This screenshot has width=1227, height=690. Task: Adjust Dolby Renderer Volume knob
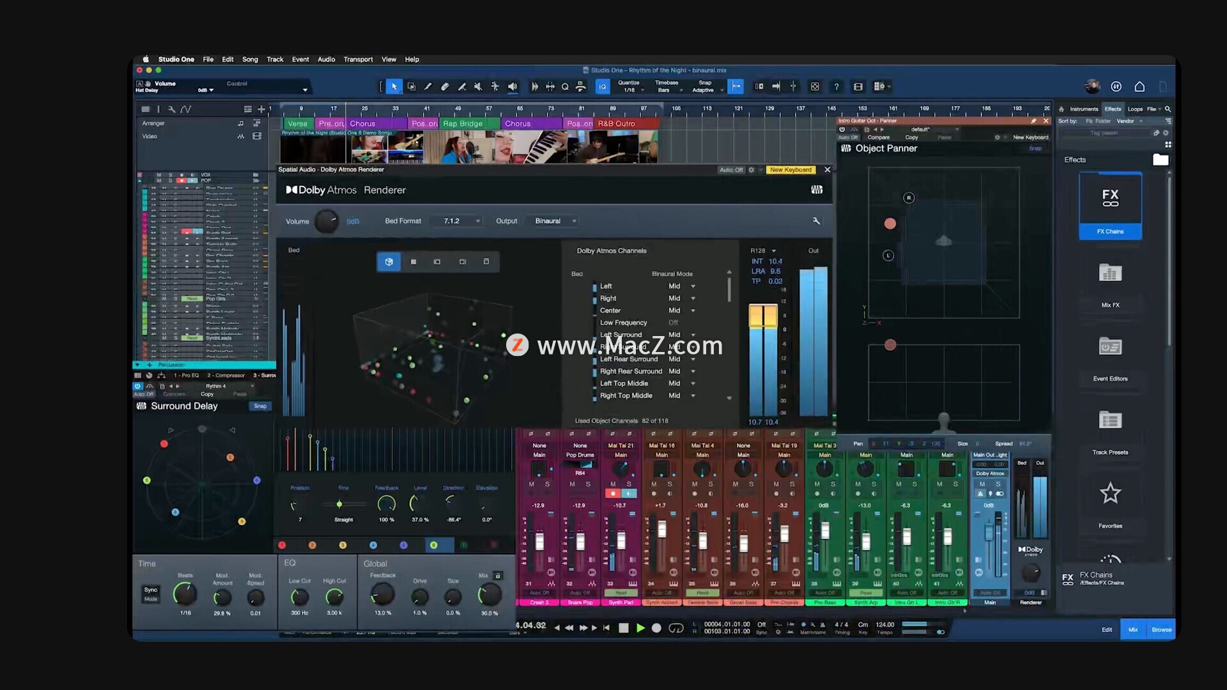[x=327, y=222]
